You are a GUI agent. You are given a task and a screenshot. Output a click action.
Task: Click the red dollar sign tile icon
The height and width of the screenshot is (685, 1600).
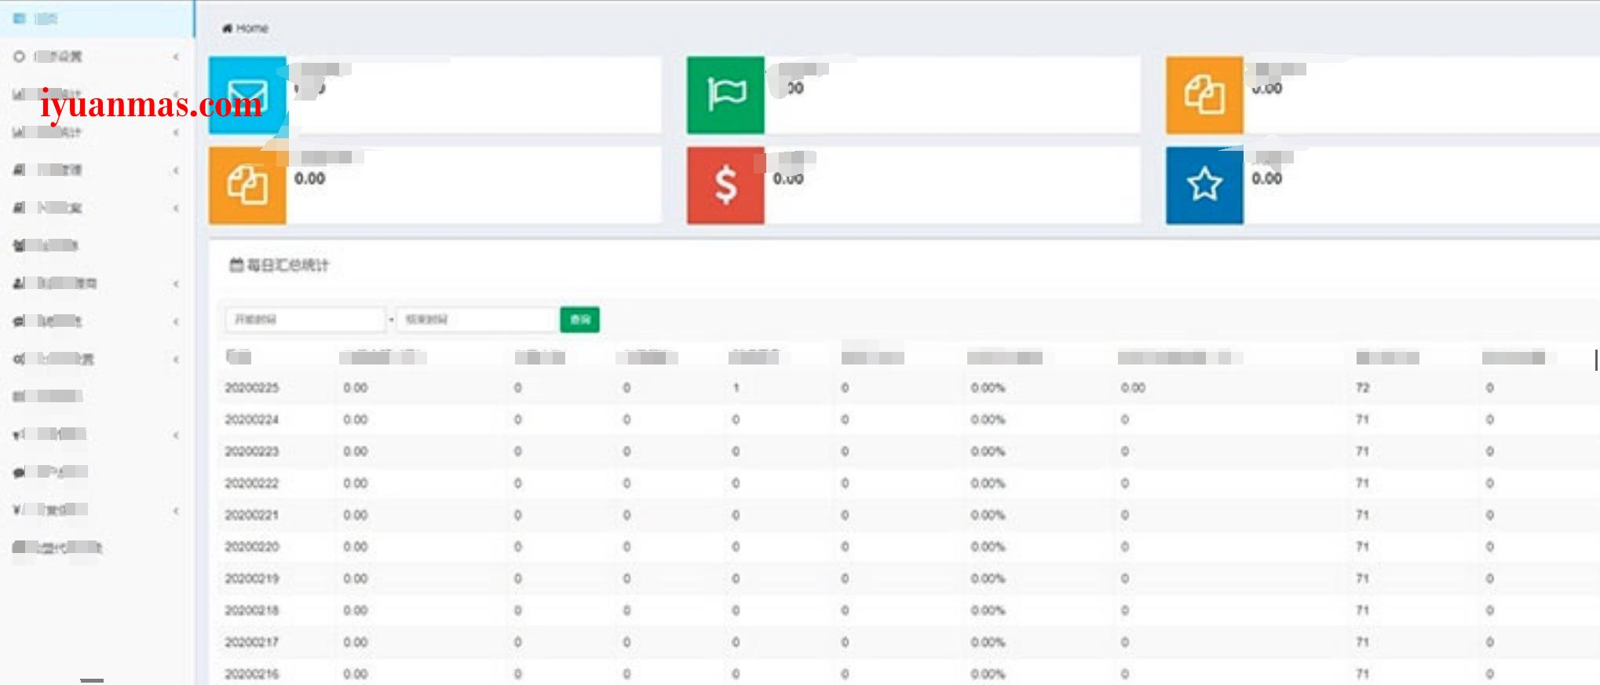pos(725,185)
